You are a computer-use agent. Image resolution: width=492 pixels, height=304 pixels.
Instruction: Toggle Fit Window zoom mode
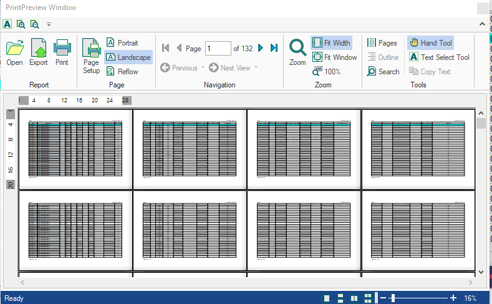[334, 57]
